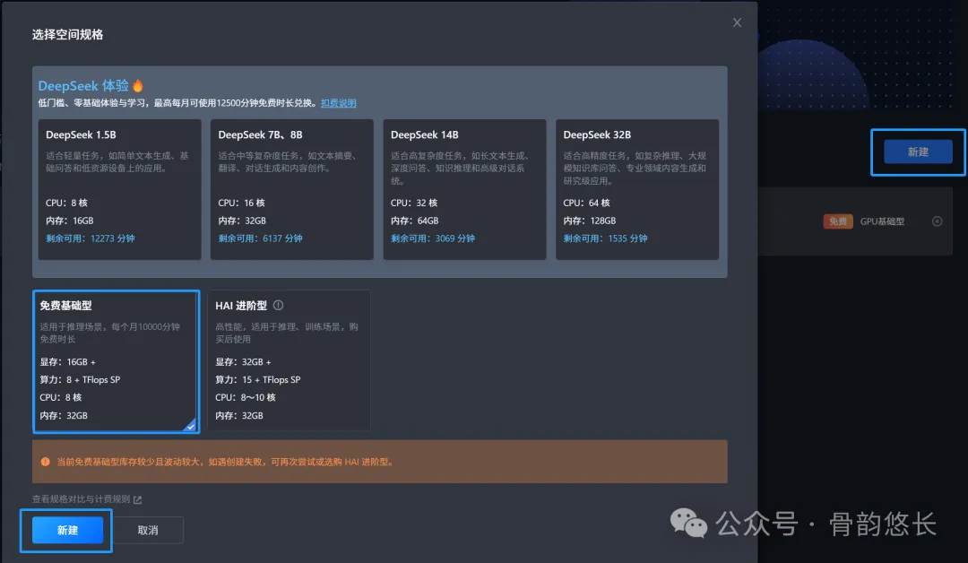The image size is (968, 563).
Task: Click 剩余可用: 1535 分钟 text
Action: point(605,238)
